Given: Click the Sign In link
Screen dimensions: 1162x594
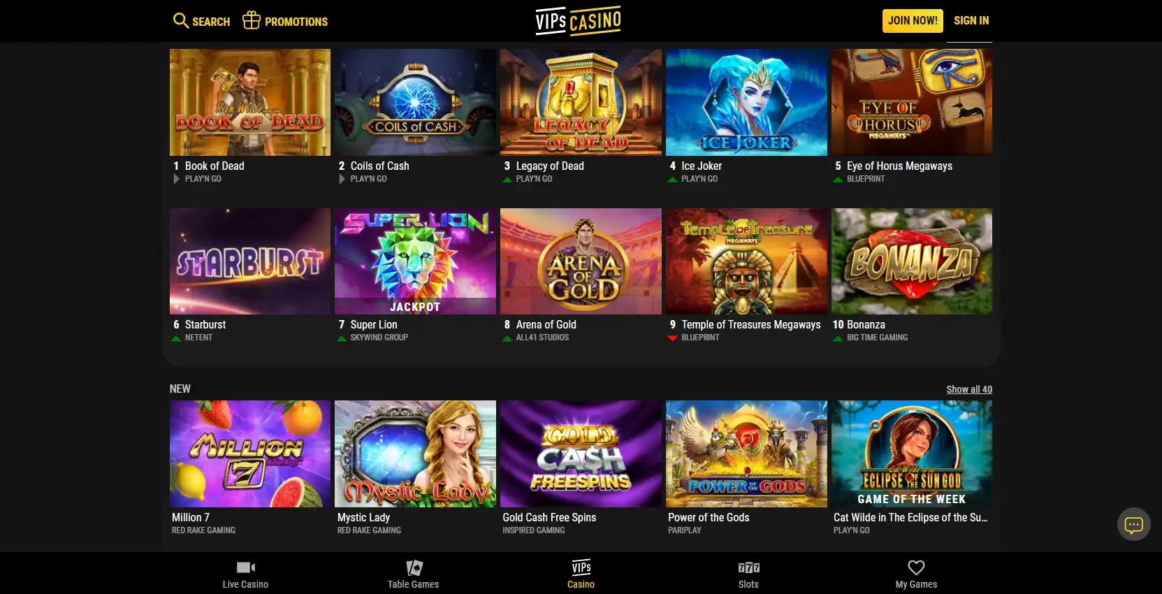Looking at the screenshot, I should 971,20.
